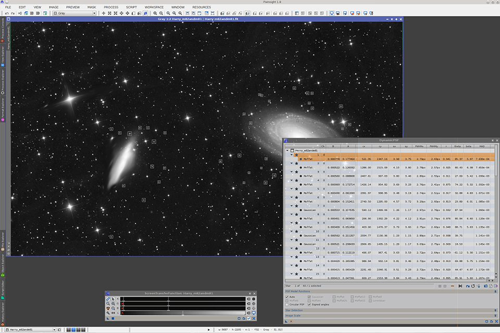Image resolution: width=500 pixels, height=333 pixels.
Task: Open the WORKSPACE menu
Action: [154, 7]
